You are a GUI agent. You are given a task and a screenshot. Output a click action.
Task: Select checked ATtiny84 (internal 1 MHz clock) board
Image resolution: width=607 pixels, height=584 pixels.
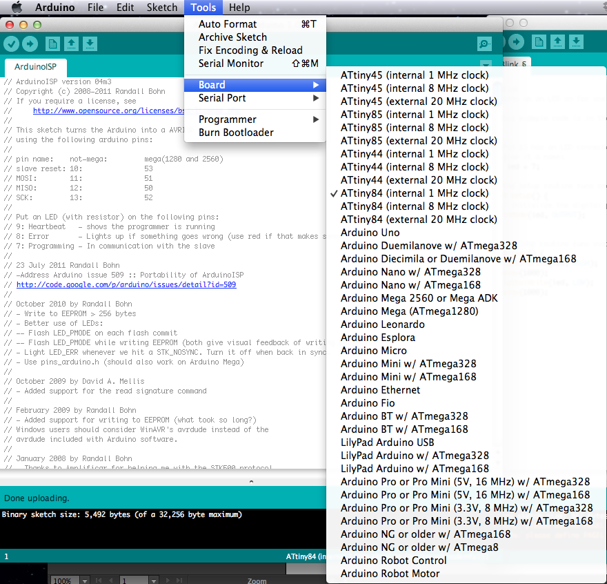(x=466, y=193)
